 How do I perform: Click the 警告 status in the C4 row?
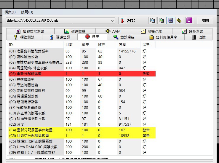tap(146, 130)
